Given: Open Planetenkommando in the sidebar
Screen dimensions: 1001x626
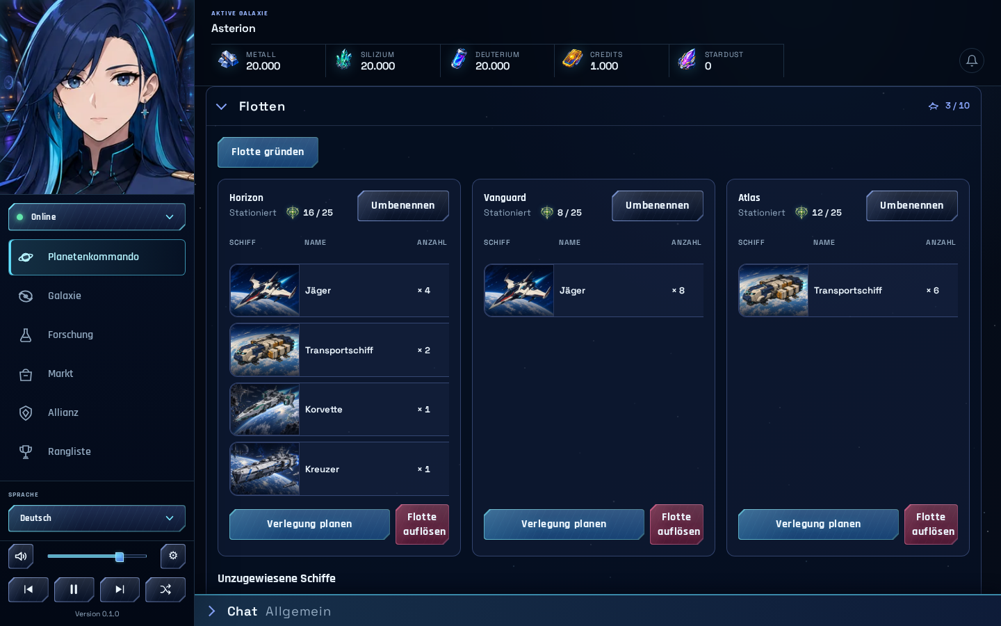Looking at the screenshot, I should (97, 257).
